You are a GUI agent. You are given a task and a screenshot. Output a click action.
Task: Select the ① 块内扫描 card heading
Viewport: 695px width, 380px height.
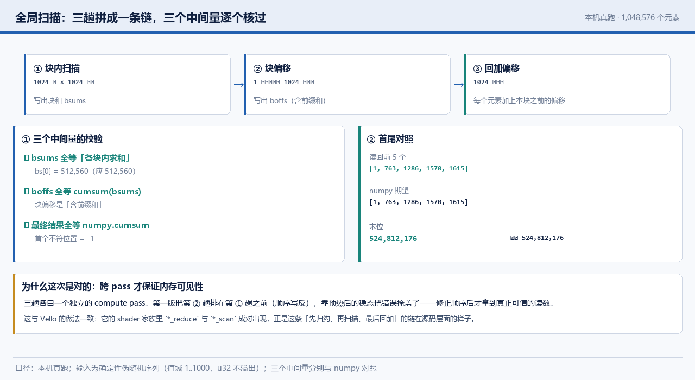point(56,68)
